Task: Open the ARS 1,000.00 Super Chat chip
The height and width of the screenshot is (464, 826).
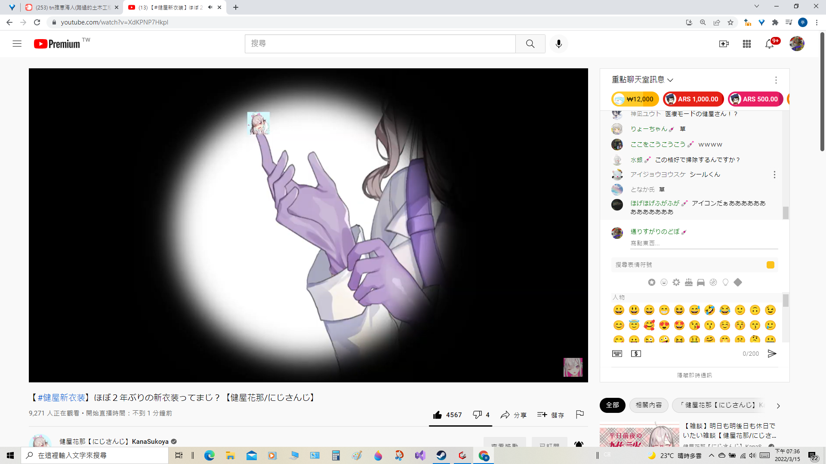Action: 693,99
